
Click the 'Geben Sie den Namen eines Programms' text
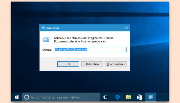coord(84,40)
